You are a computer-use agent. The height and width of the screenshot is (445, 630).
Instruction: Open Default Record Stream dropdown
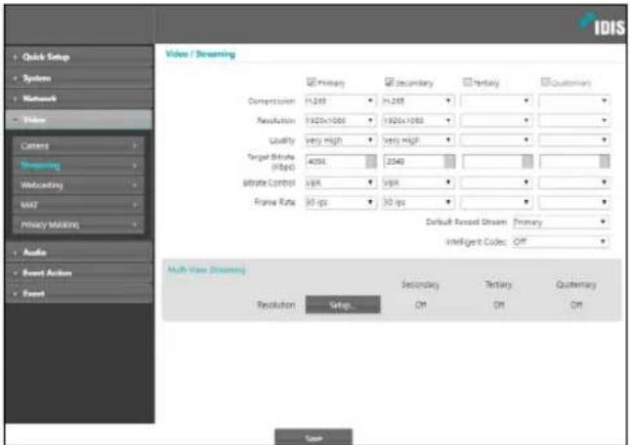click(561, 222)
